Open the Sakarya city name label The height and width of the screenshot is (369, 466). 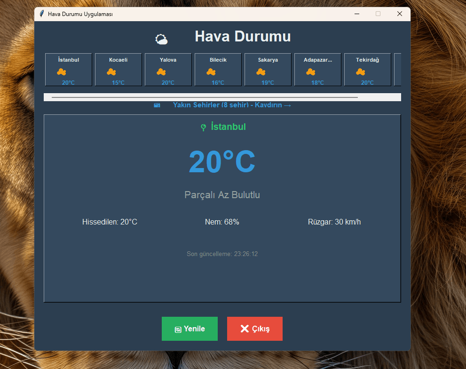point(268,60)
